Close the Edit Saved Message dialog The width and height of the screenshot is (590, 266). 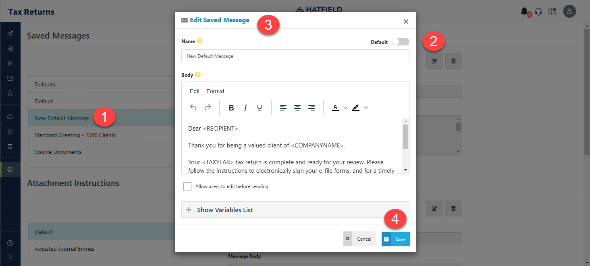click(x=406, y=22)
